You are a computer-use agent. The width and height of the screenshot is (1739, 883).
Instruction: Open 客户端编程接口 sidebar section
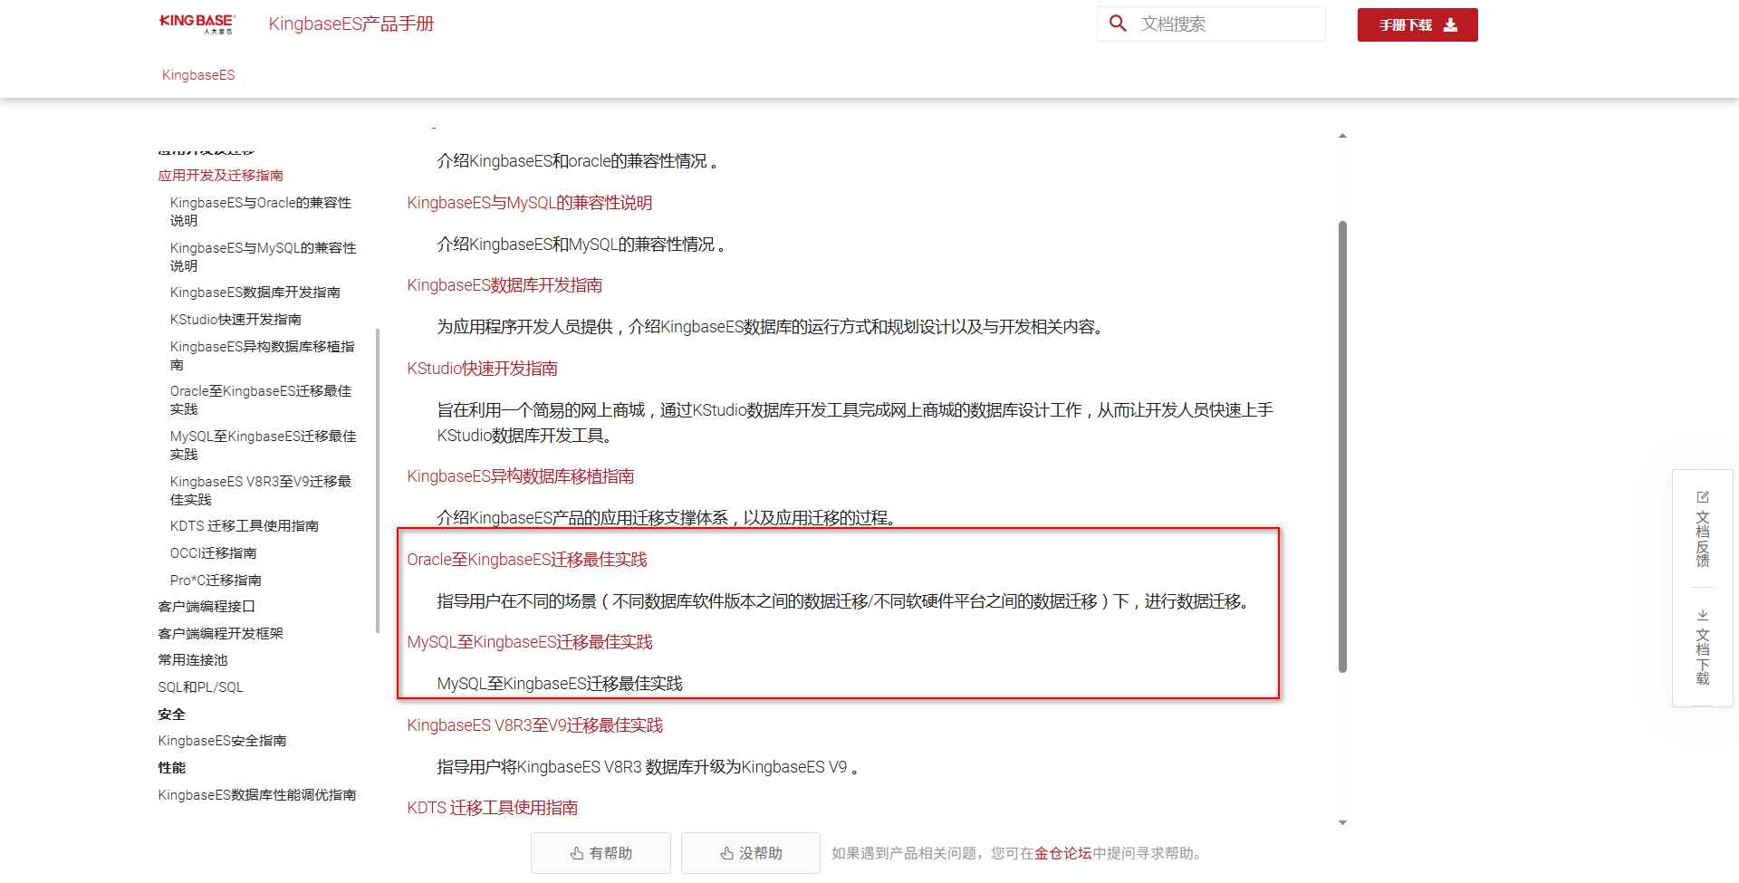pyautogui.click(x=207, y=607)
